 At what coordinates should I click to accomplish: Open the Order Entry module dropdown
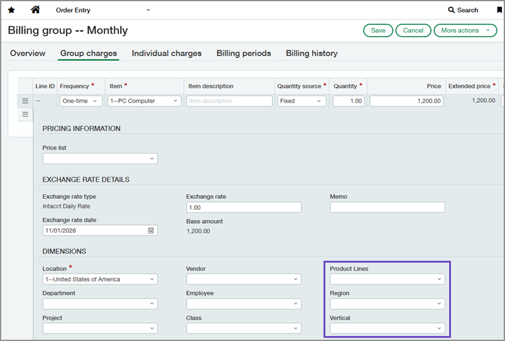(103, 10)
